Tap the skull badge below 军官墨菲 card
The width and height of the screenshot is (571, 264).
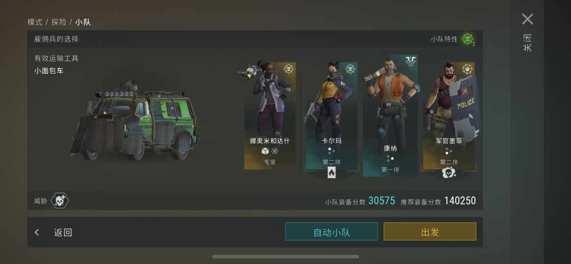click(449, 172)
